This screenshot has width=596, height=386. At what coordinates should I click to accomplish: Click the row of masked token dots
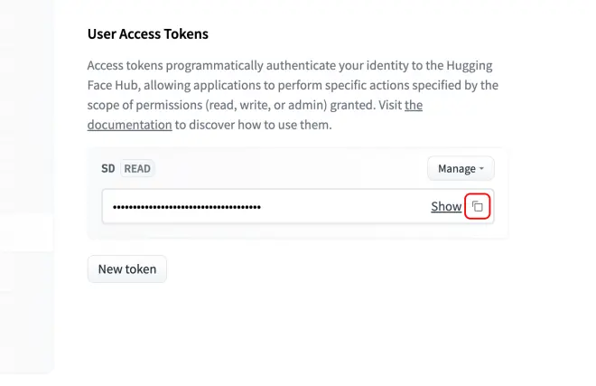187,207
